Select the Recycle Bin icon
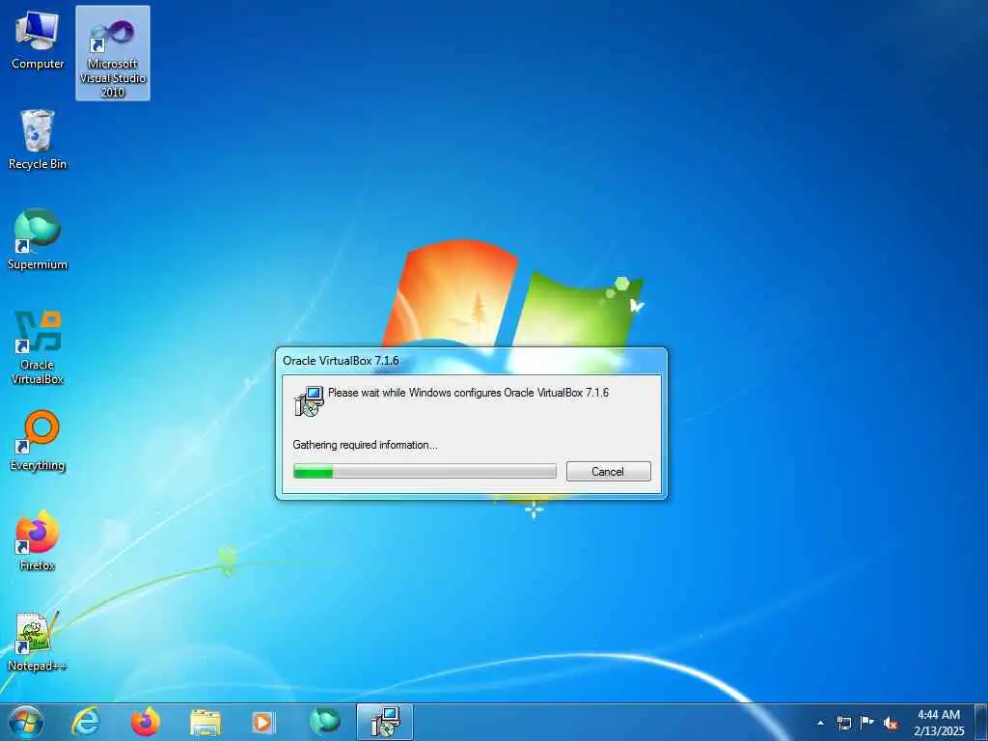Screen dimensions: 988x741 (x=38, y=140)
